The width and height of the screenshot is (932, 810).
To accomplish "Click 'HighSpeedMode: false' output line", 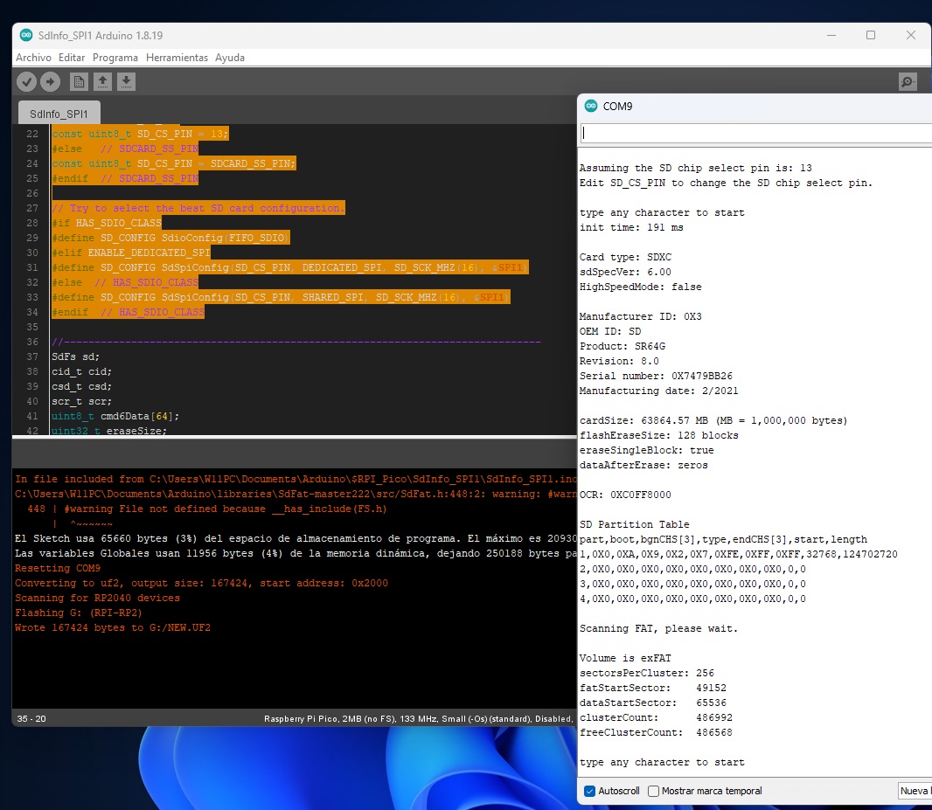I will pyautogui.click(x=641, y=287).
